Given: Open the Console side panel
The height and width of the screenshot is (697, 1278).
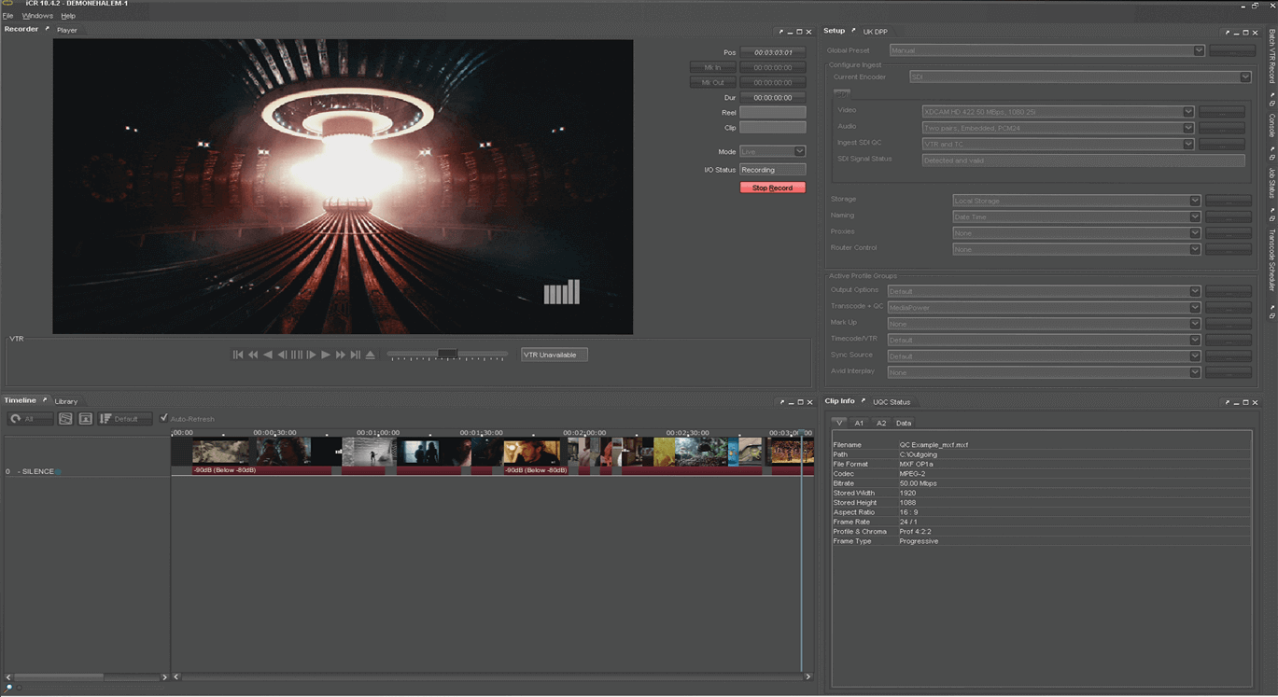Looking at the screenshot, I should (1271, 125).
